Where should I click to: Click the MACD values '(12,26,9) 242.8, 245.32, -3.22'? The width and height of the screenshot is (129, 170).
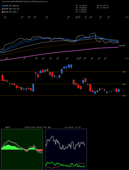click(x=35, y=127)
